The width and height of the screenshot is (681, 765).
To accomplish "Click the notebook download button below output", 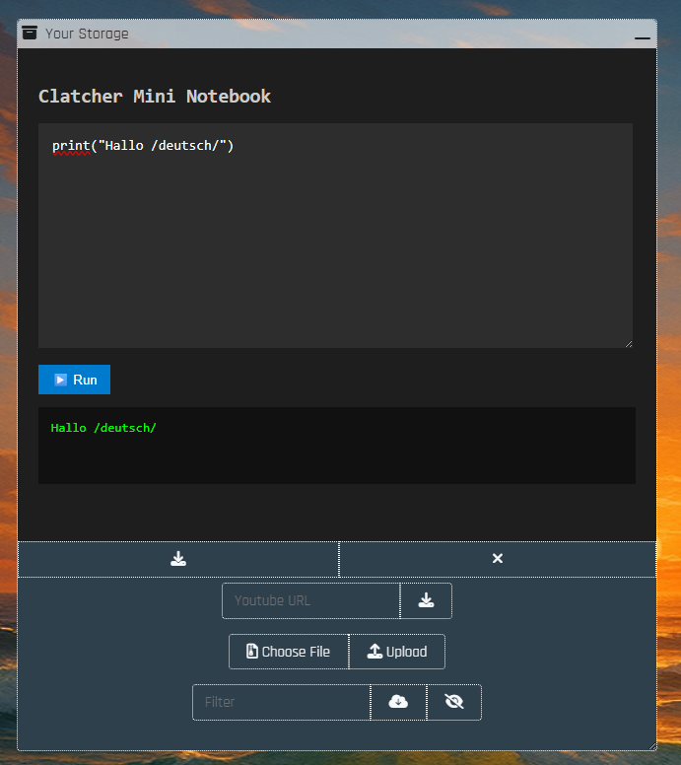I will (x=178, y=559).
